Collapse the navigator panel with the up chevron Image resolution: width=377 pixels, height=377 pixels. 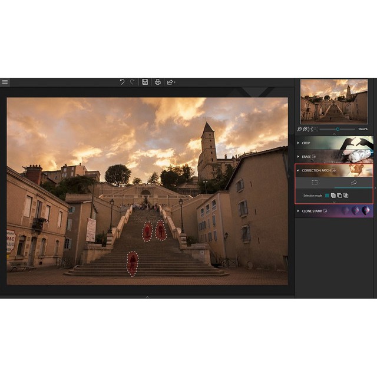(334, 134)
